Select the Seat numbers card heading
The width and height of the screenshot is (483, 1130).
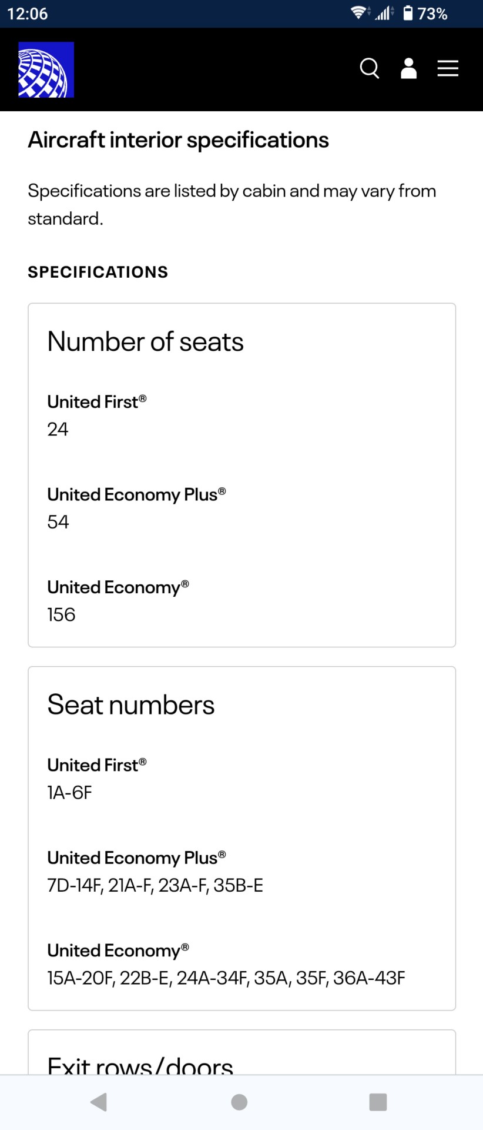point(131,704)
